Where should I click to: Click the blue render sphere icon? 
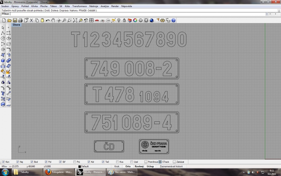point(152,20)
